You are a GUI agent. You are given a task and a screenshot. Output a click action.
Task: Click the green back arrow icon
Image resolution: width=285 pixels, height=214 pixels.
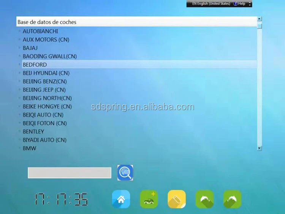204,199
